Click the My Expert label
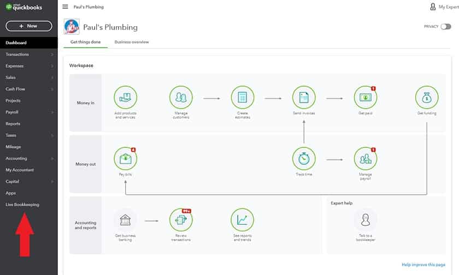This screenshot has width=459, height=275. [449, 7]
